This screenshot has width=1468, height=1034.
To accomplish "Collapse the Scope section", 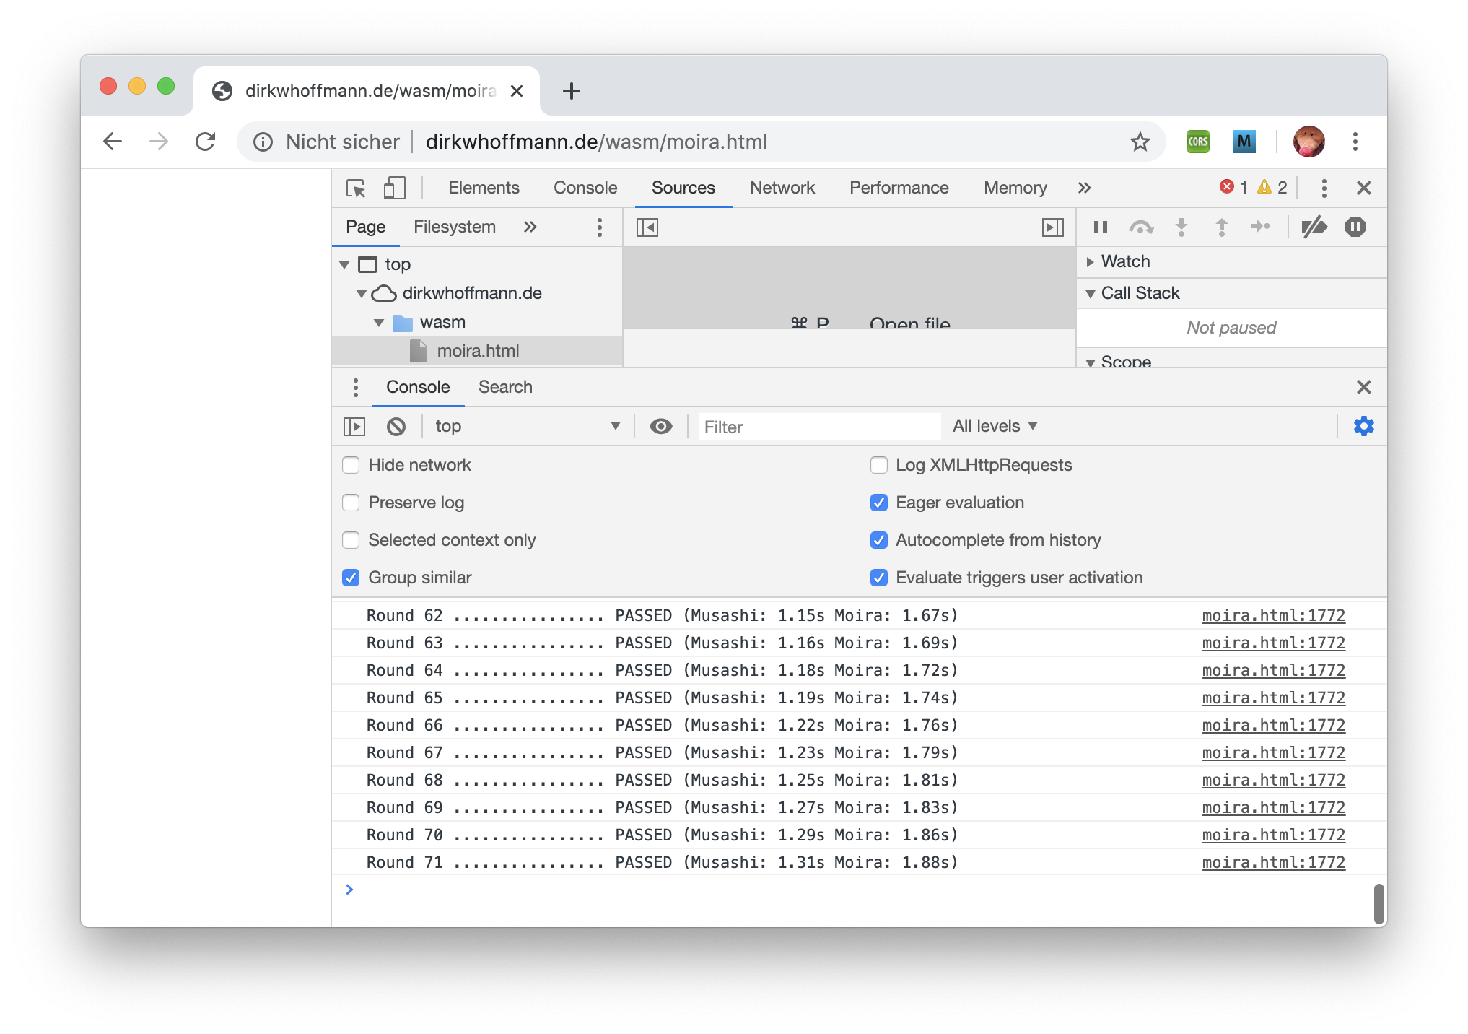I will pos(1091,362).
